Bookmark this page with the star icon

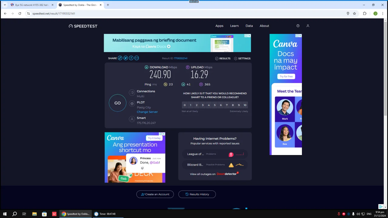pyautogui.click(x=354, y=13)
